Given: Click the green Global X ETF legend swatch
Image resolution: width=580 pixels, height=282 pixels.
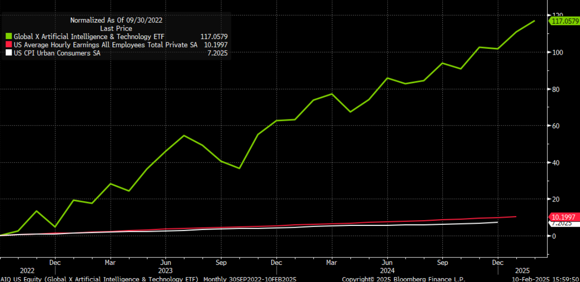Looking at the screenshot, I should pos(8,36).
